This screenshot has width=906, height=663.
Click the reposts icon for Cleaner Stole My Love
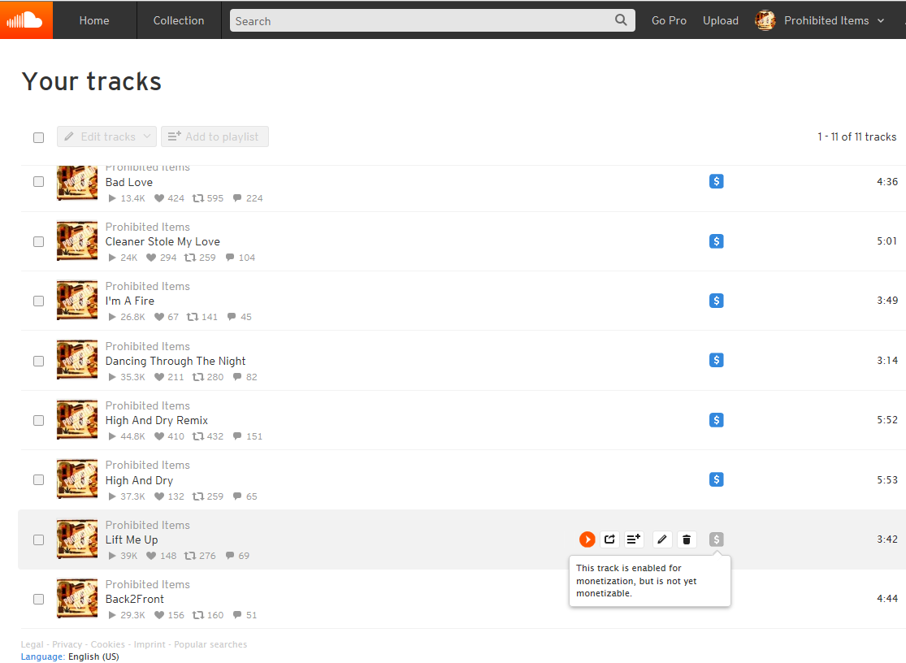[189, 258]
